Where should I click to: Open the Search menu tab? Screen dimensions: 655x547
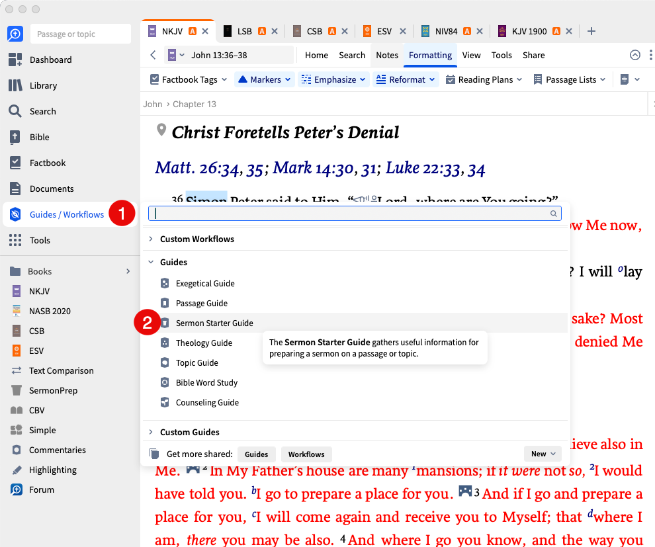point(352,55)
